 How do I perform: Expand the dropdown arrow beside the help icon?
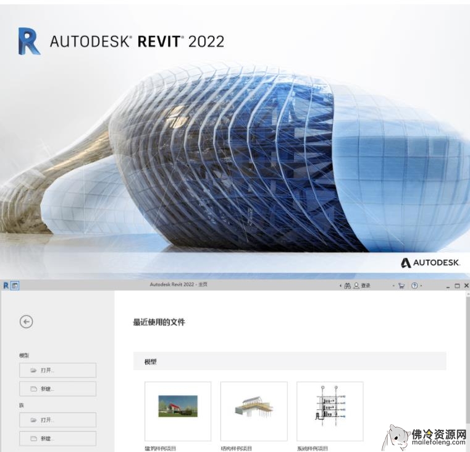[422, 286]
